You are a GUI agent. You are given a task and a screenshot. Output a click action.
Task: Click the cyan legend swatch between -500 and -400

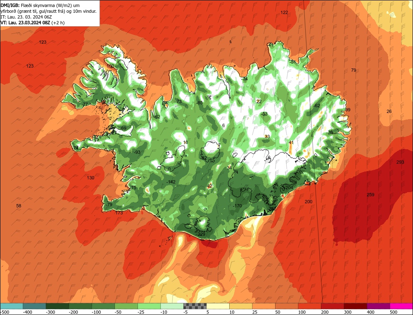tap(12, 306)
